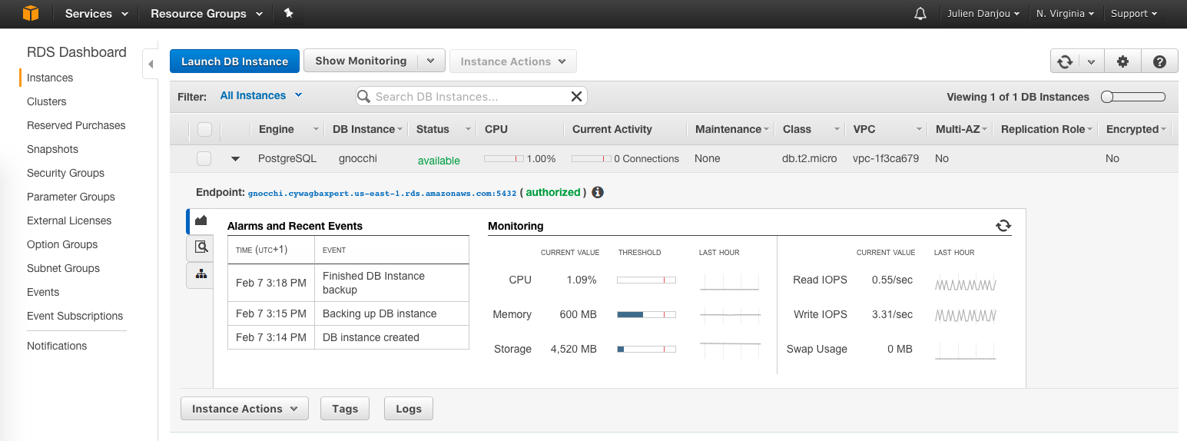Open the refresh interval dropdown arrow

coord(1092,61)
